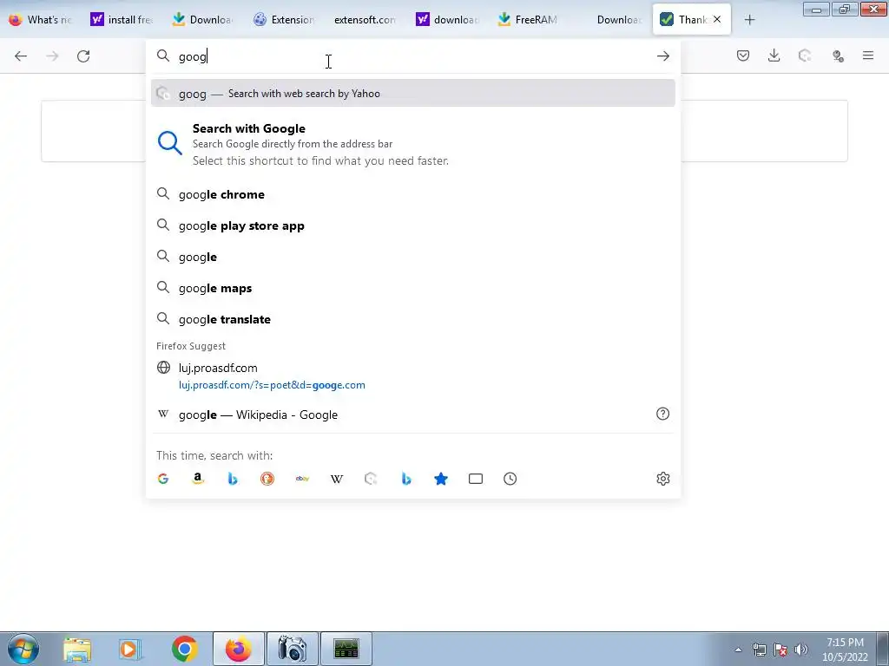Search open tabs with the rectangle icon
The height and width of the screenshot is (666, 889).
coord(476,479)
